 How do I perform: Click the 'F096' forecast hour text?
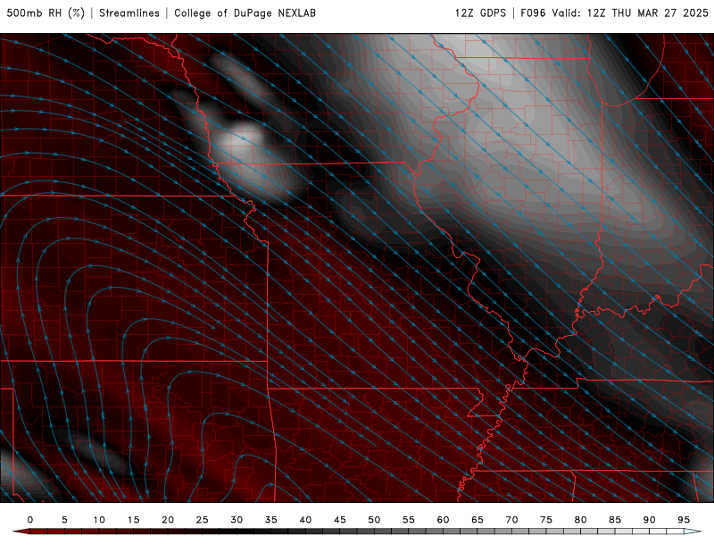pos(533,13)
